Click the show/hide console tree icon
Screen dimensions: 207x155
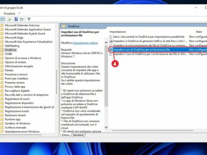tap(3, 19)
